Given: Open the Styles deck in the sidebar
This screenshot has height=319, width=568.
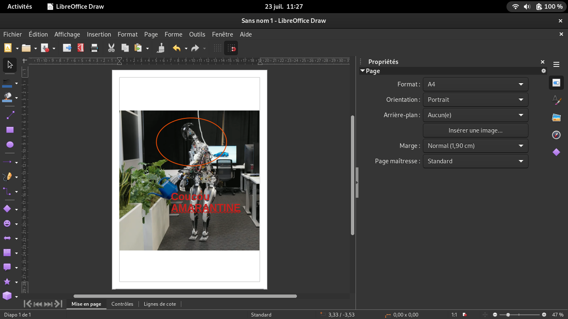Looking at the screenshot, I should click(x=556, y=100).
